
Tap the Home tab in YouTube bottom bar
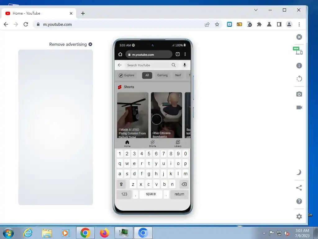[127, 143]
